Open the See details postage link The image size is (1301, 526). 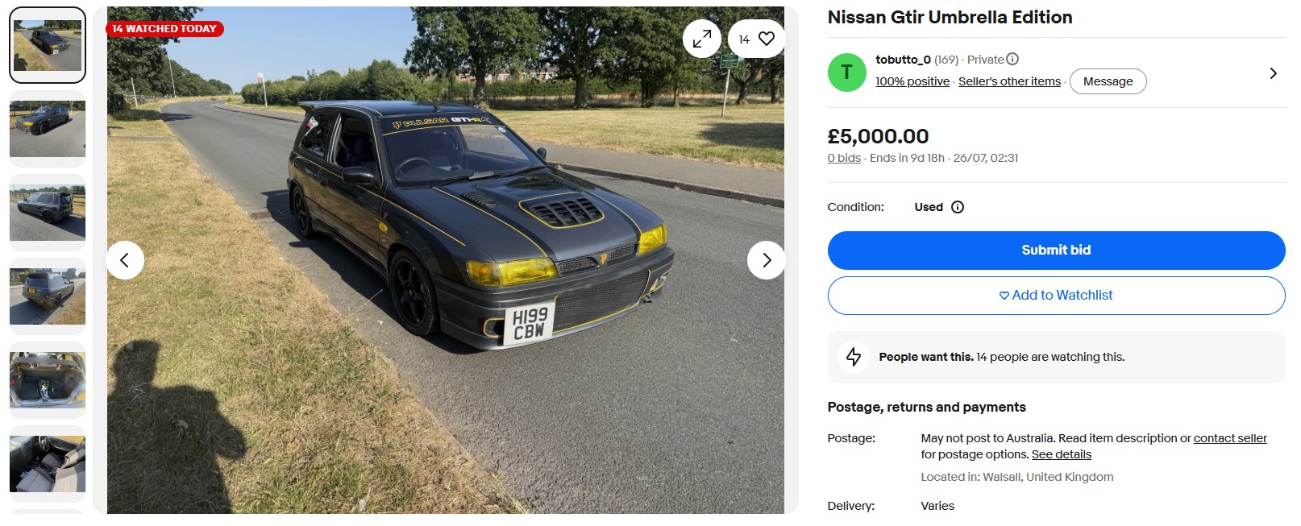[x=1062, y=454]
